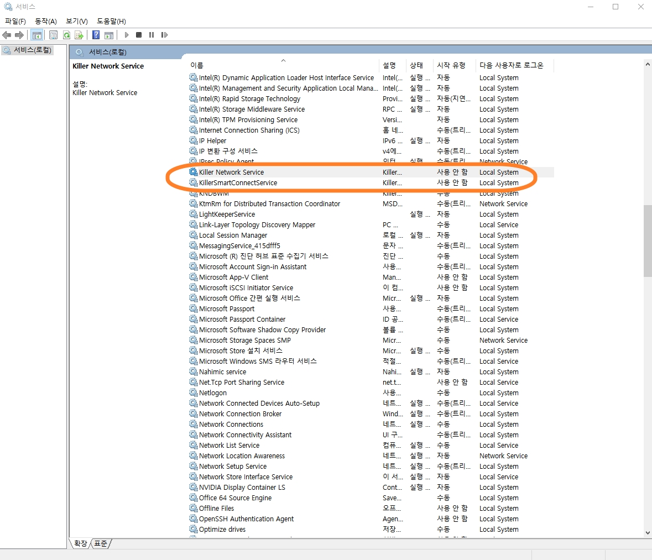Screen dimensions: 652x560
Task: Switch to the 표준 tab
Action: (101, 543)
